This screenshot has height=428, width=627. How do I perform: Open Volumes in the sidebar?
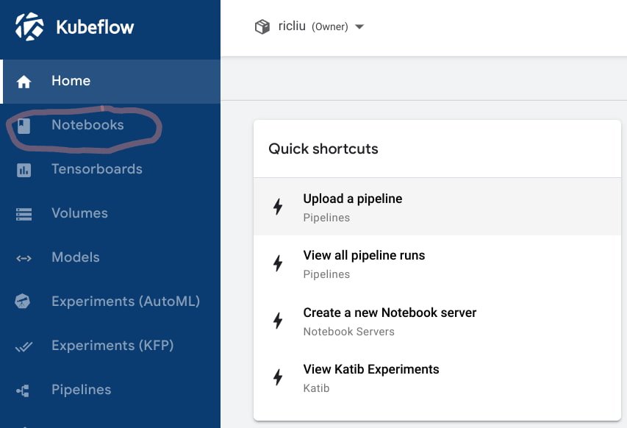[x=110, y=213]
